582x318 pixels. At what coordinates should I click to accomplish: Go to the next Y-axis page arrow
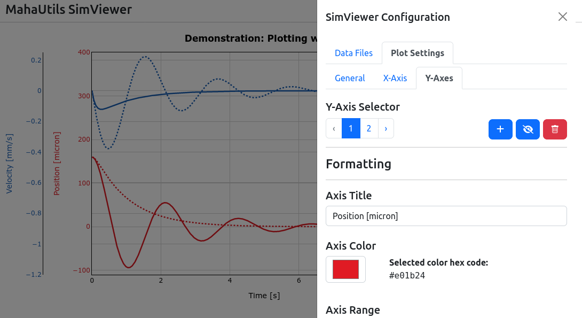(x=386, y=129)
